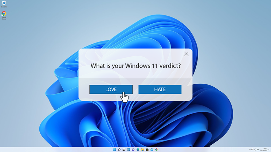Launch Chrome from the taskbar
Viewport: 271px width, 152px height.
tap(156, 149)
